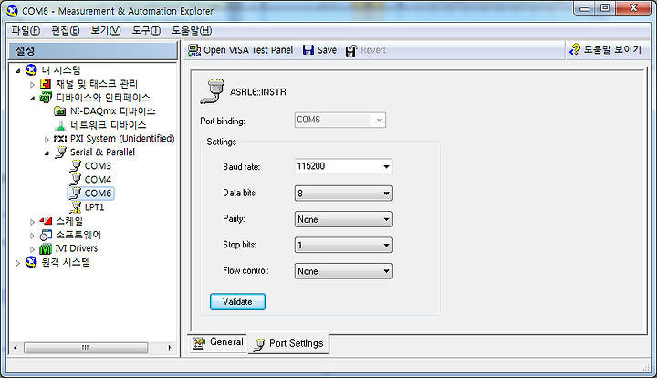This screenshot has height=378, width=657.
Task: Minimize the Measurement & Automation Explorer window
Action: (x=585, y=8)
